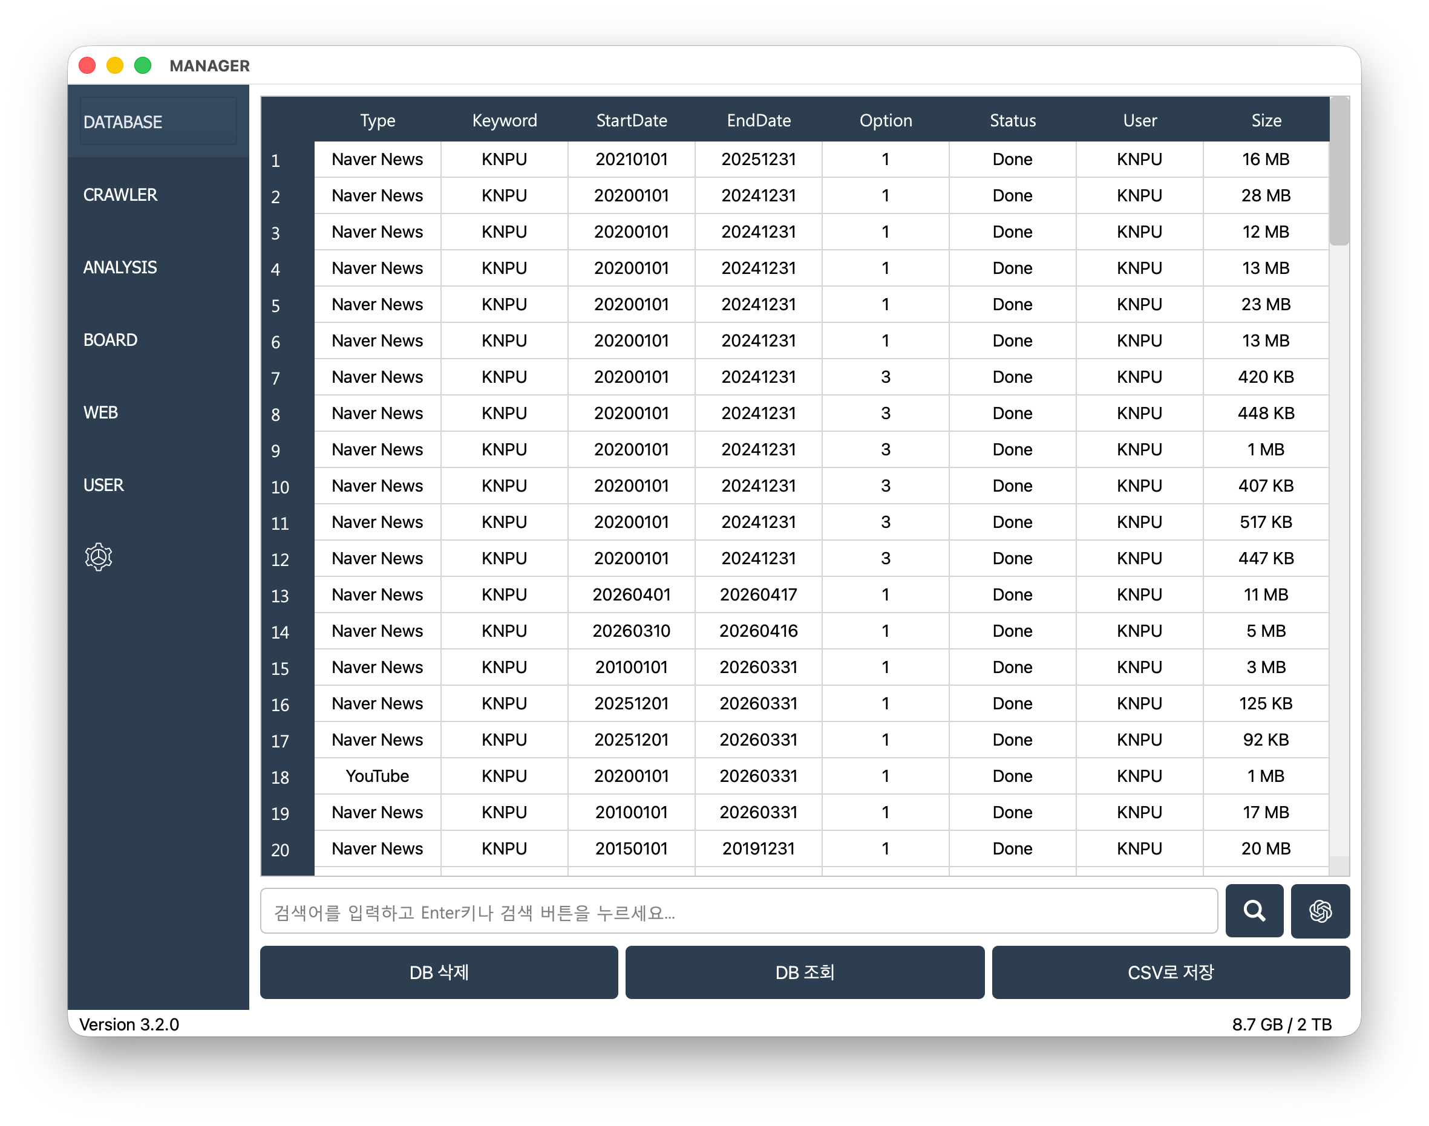This screenshot has height=1126, width=1429.
Task: Click EndDate cell 20191231
Action: click(x=758, y=848)
